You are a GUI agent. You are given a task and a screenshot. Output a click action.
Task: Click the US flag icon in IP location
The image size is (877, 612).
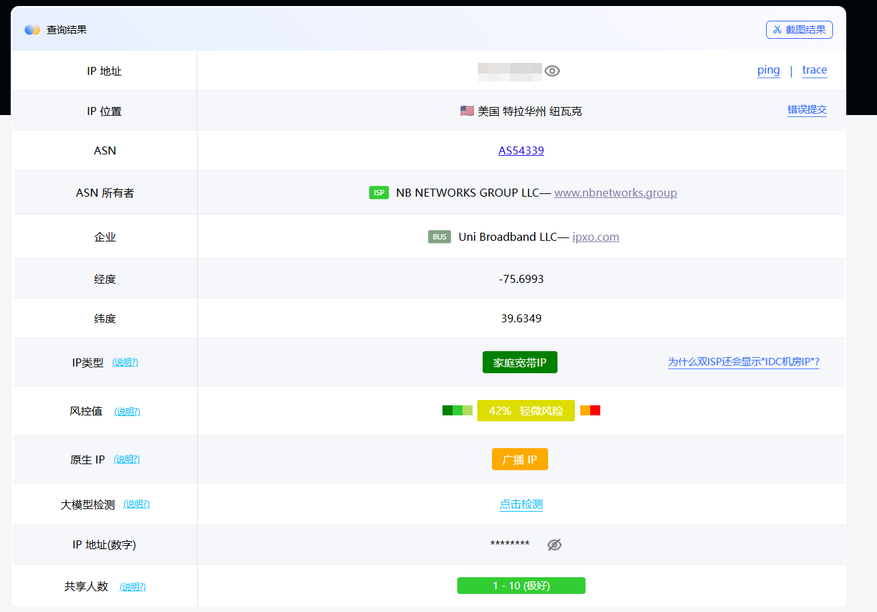pos(467,111)
